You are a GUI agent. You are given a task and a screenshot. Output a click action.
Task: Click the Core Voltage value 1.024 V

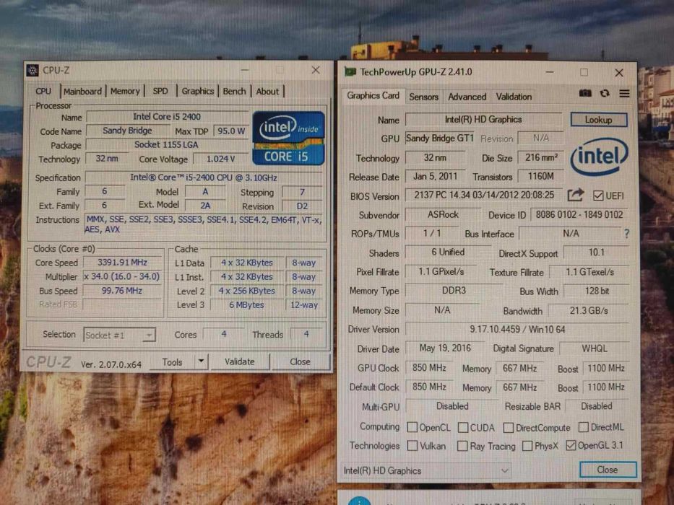pyautogui.click(x=221, y=159)
